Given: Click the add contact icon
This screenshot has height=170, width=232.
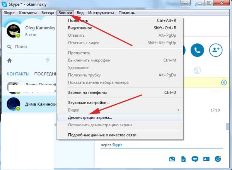Looking at the screenshot, I should (216, 50).
